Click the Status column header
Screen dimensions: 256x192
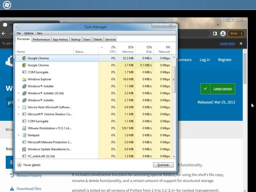[x=86, y=49]
